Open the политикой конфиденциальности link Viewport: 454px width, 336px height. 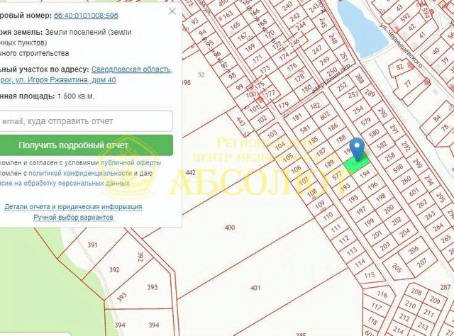[x=80, y=173]
